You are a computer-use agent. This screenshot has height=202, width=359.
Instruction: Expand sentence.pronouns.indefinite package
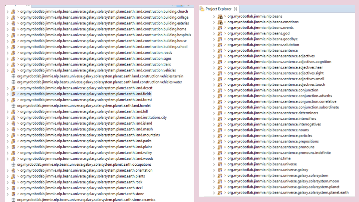(214, 153)
